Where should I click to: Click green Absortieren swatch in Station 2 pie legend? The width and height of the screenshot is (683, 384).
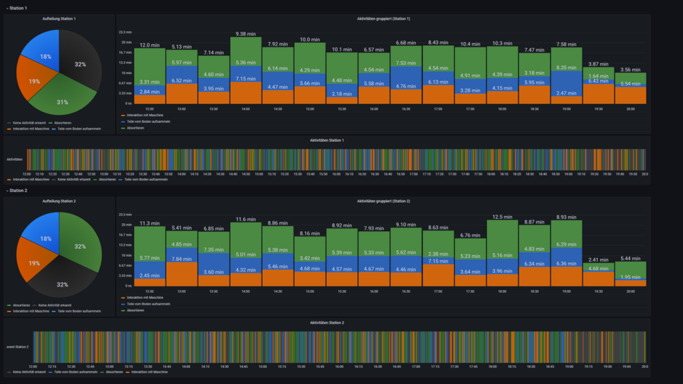[9, 305]
